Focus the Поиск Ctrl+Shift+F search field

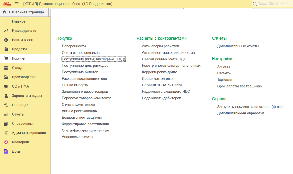(x=272, y=4)
